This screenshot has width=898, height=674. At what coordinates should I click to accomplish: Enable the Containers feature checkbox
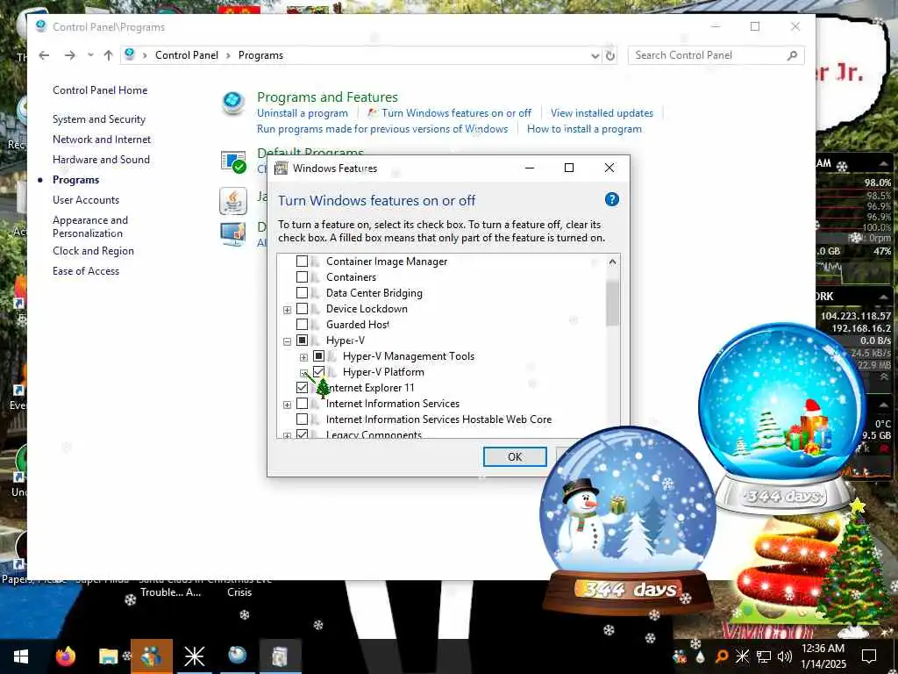click(x=302, y=276)
